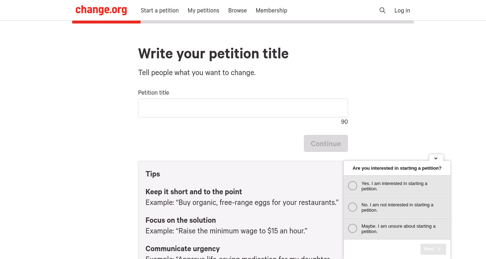
Task: Open the search magnifier icon
Action: point(382,10)
